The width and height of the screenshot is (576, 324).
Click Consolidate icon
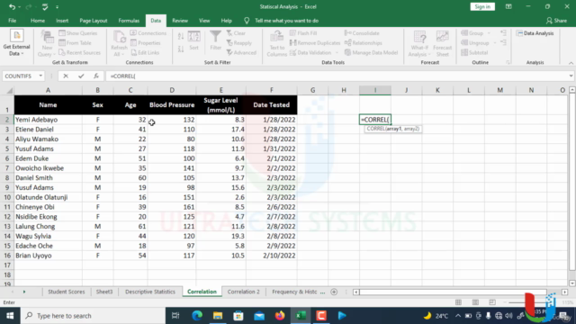pyautogui.click(x=348, y=33)
